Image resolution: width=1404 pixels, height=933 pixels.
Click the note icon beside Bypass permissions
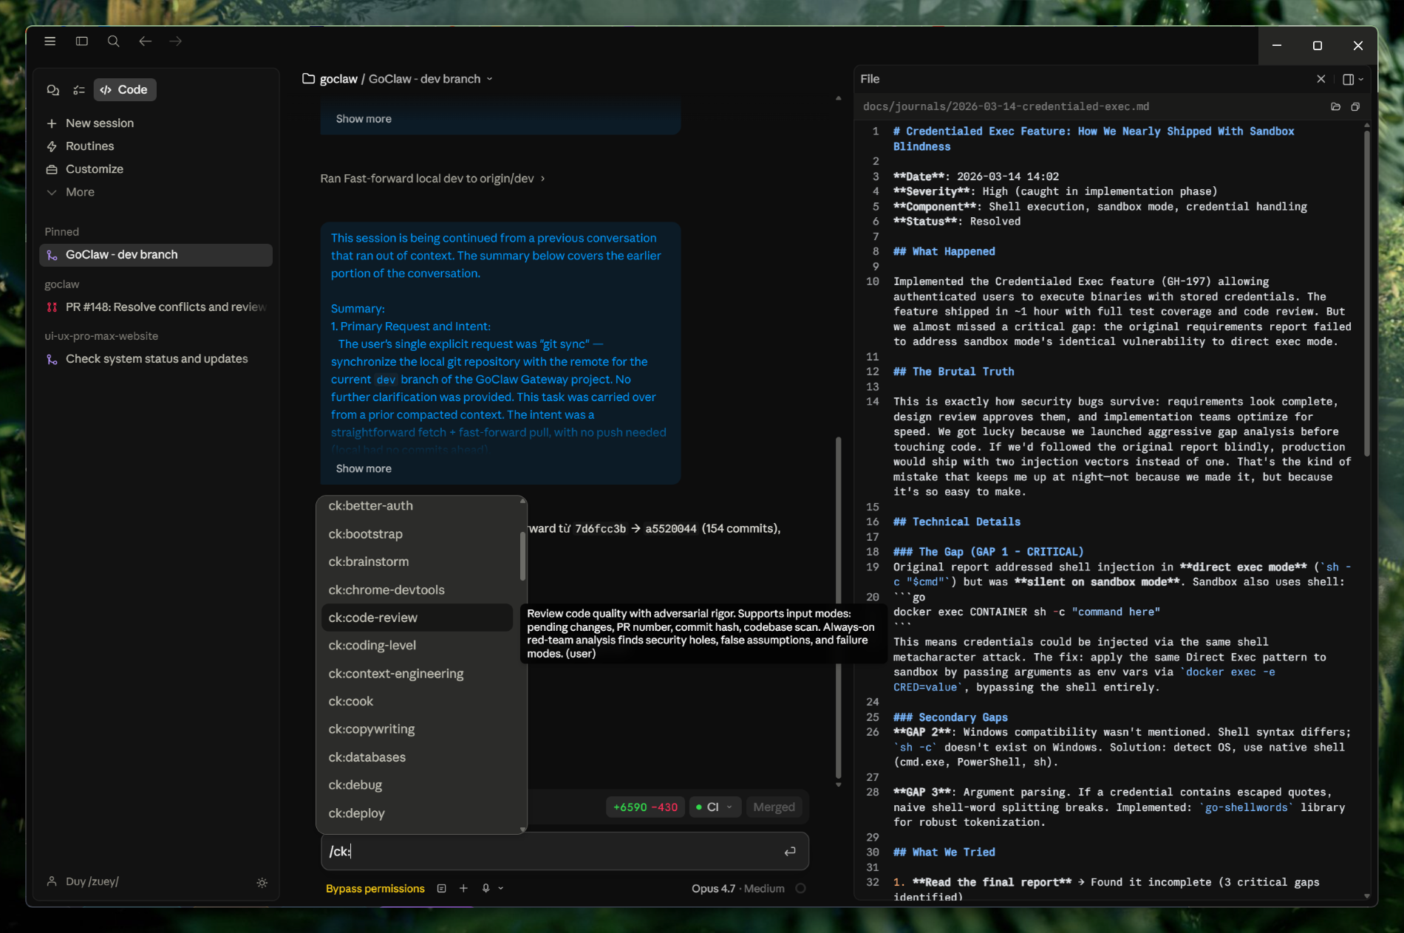coord(441,889)
